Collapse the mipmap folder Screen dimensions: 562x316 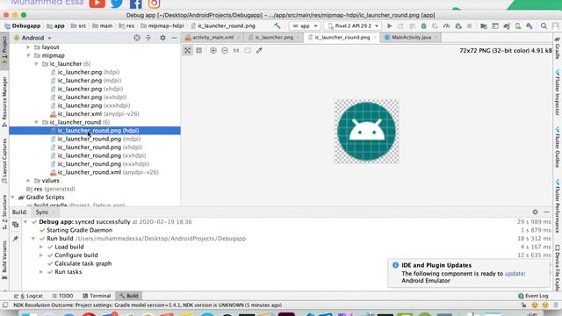[x=28, y=55]
